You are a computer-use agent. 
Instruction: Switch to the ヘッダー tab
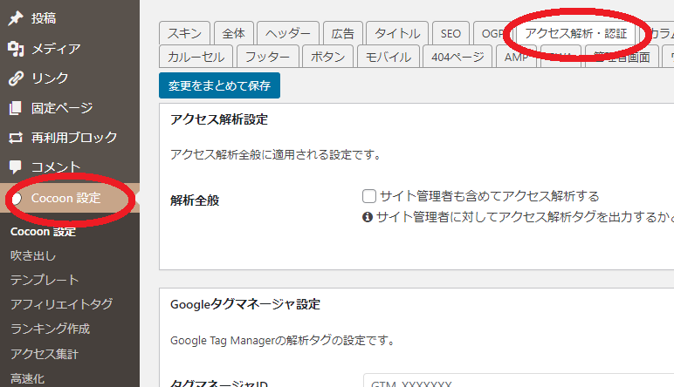click(x=288, y=33)
